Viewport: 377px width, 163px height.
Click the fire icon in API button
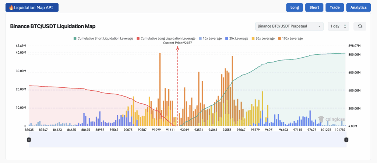point(11,7)
